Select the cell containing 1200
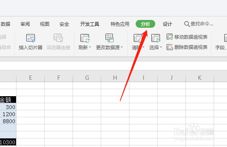This screenshot has height=147, width=227. [x=8, y=114]
